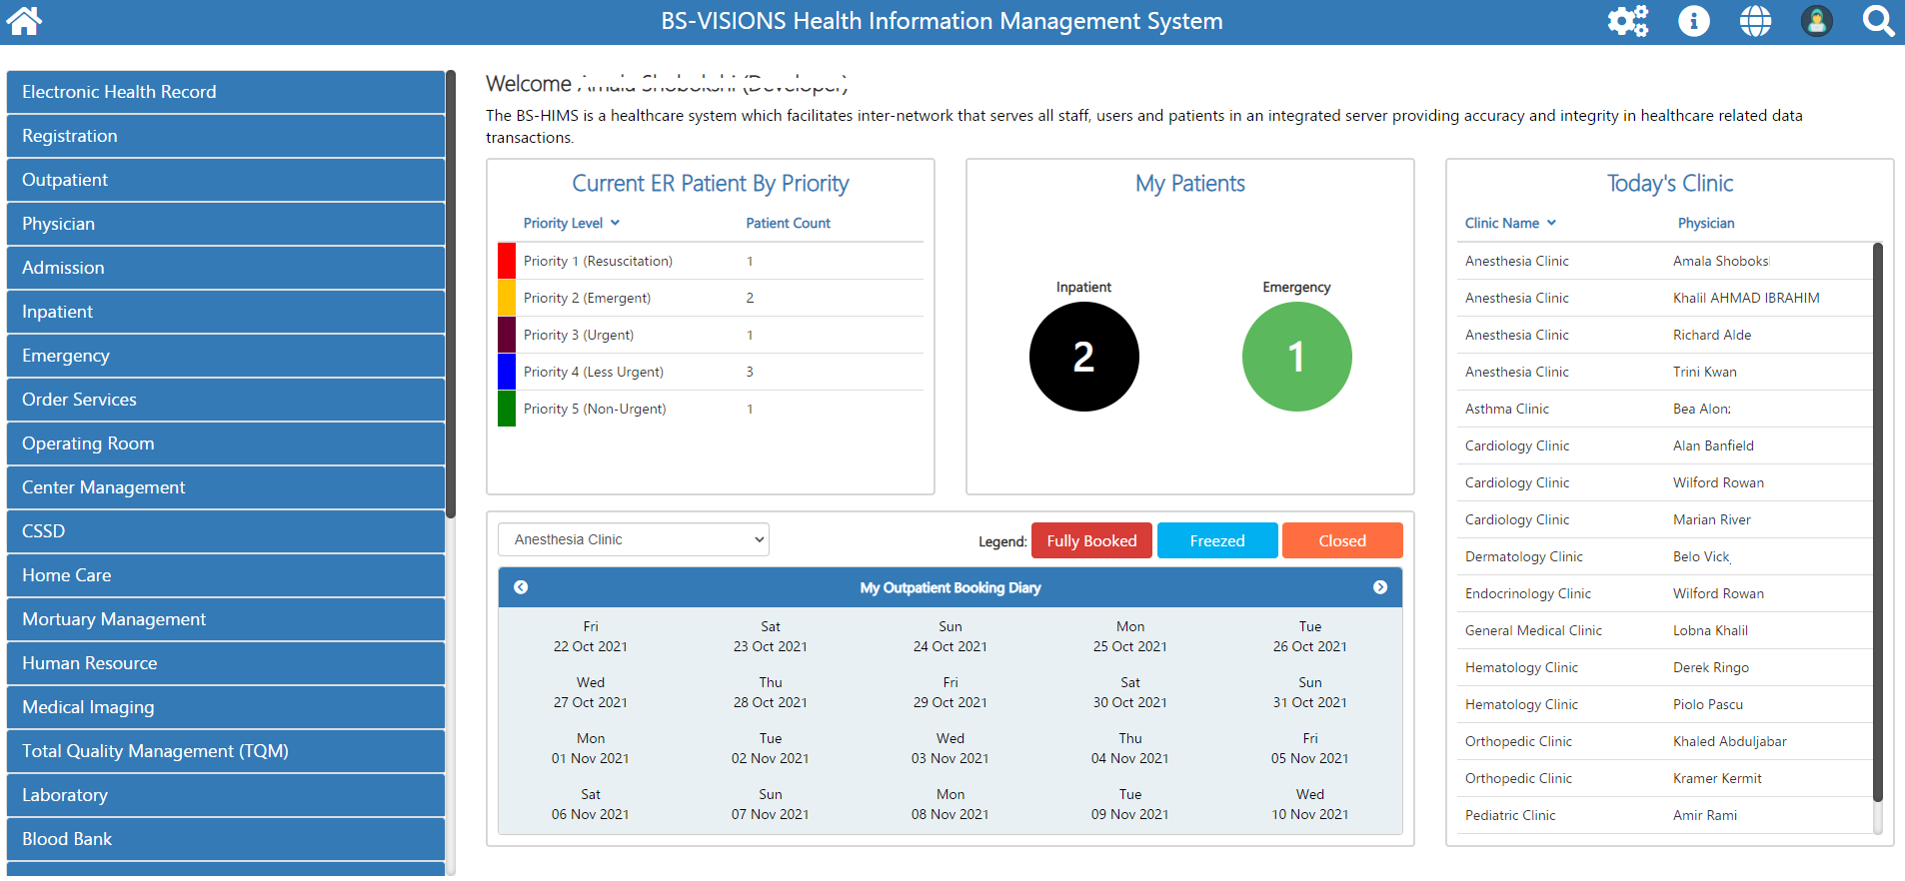This screenshot has height=881, width=1905.
Task: Click the Fully Booked legend button
Action: click(1091, 540)
